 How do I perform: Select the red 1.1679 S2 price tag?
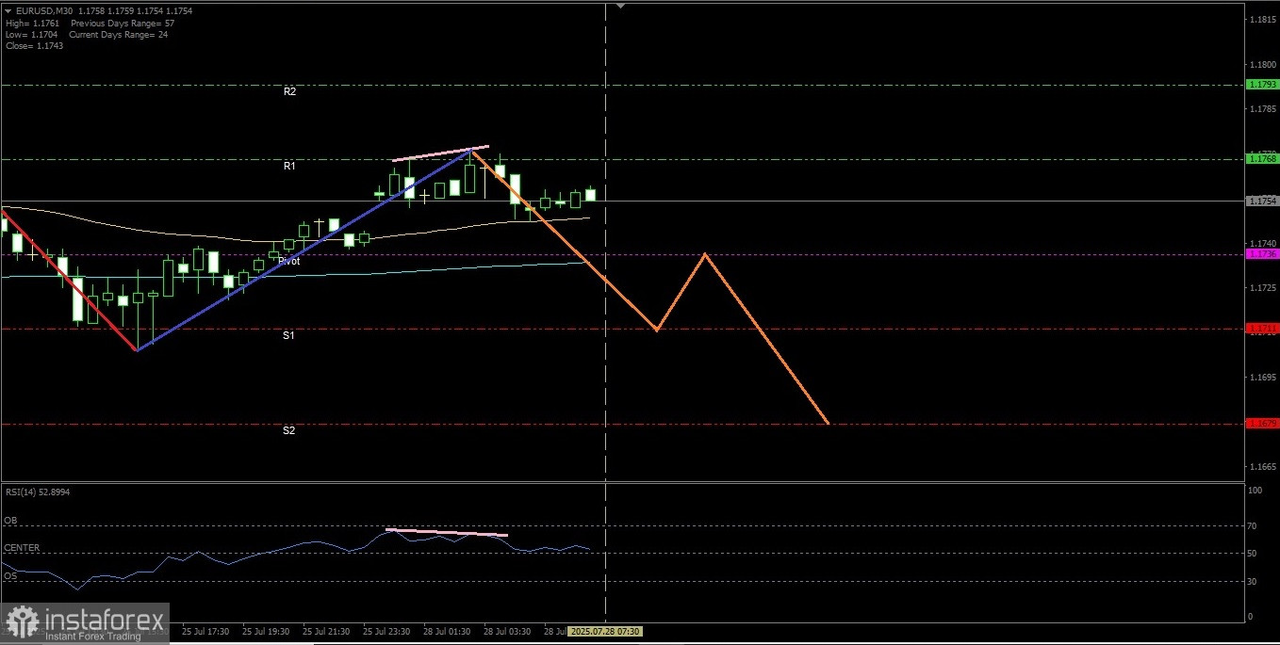tap(1261, 424)
